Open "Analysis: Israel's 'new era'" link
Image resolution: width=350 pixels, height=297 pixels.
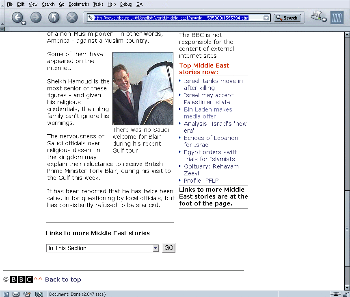215,127
